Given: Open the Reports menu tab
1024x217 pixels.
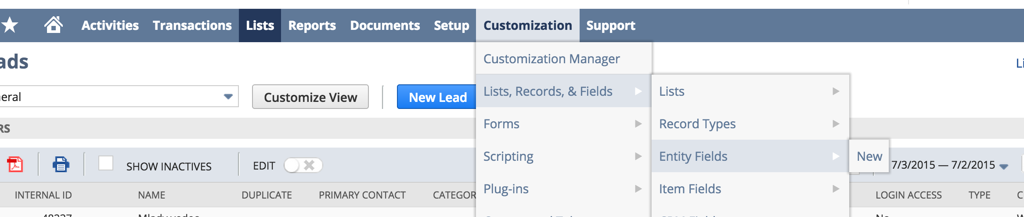Looking at the screenshot, I should click(x=312, y=25).
